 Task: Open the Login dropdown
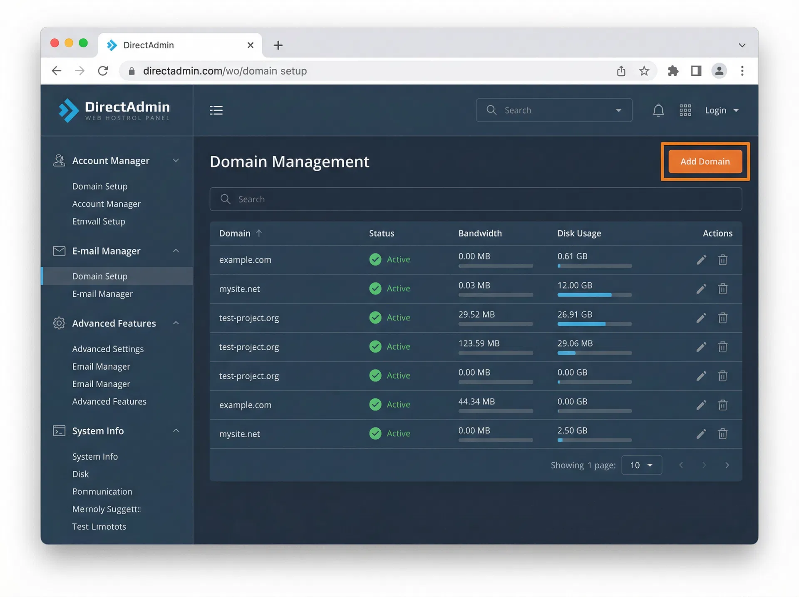722,110
